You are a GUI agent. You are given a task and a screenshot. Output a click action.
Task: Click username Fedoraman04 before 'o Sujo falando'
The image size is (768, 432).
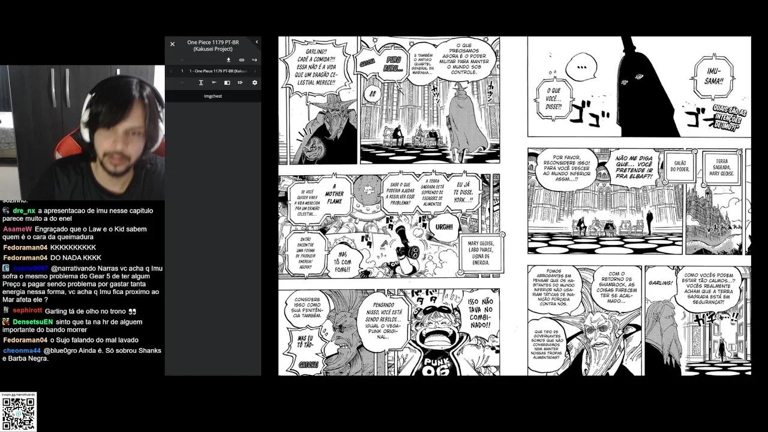tap(25, 340)
